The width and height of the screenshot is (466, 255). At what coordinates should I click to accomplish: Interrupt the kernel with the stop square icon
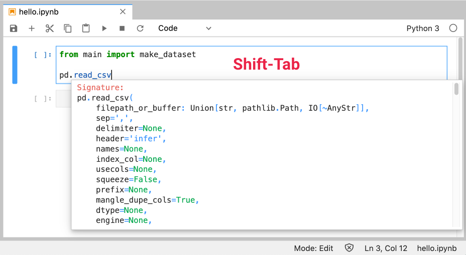[122, 29]
